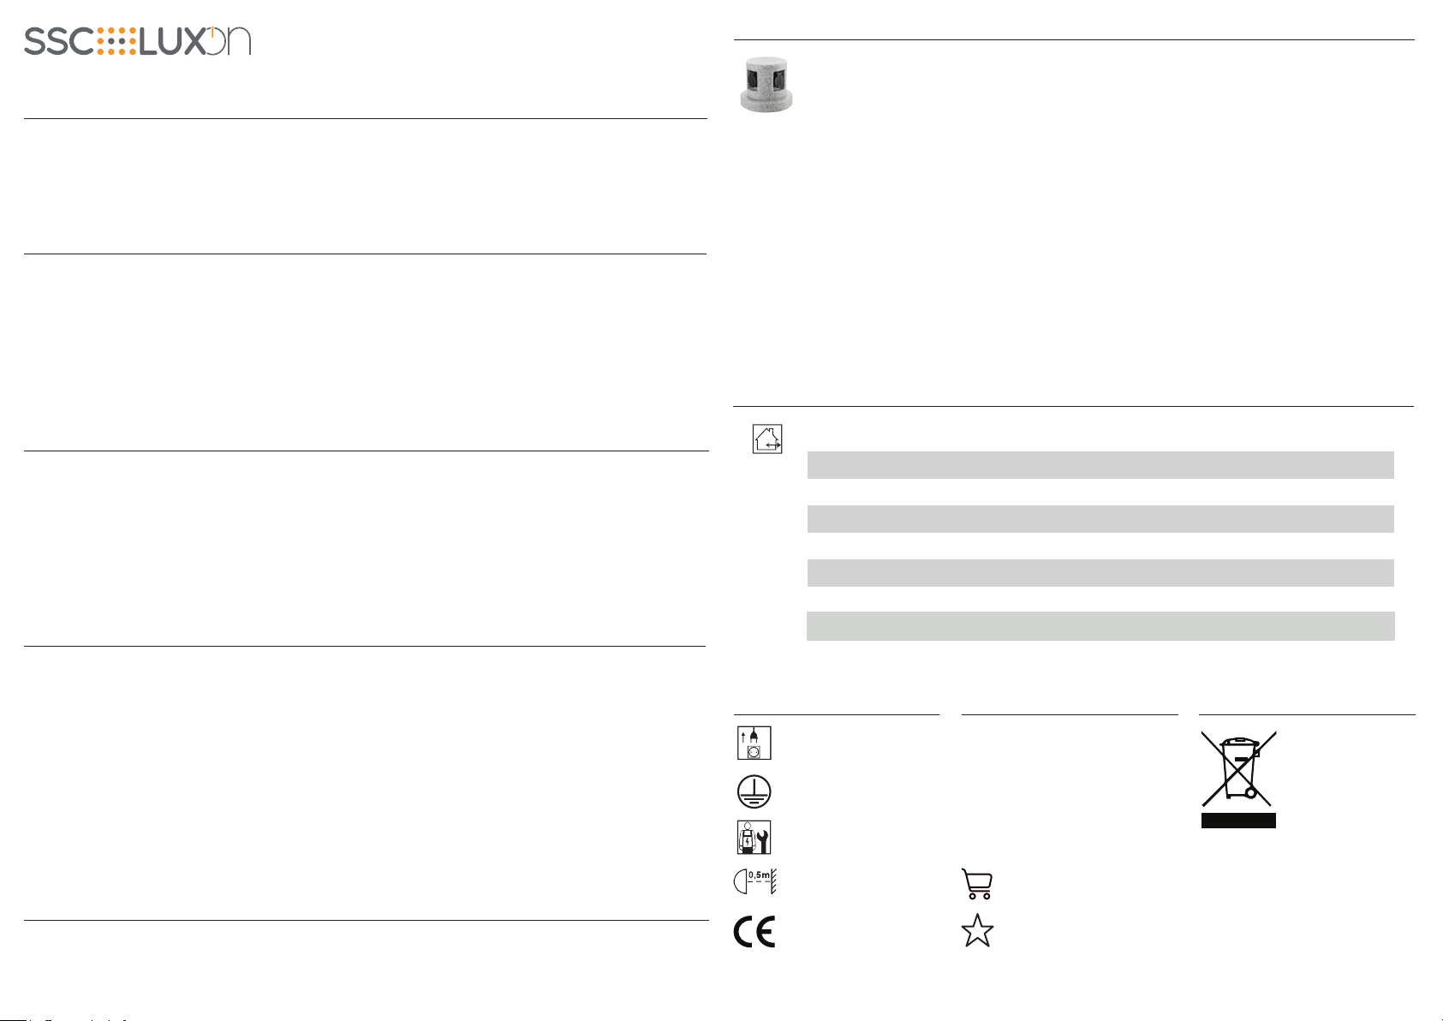
Task: Click the SSC letters in the logo
Action: tap(58, 41)
